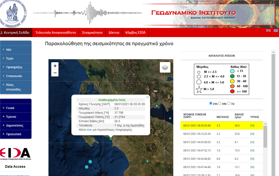Select the 48h time range
279x176 pixels.
(221, 104)
